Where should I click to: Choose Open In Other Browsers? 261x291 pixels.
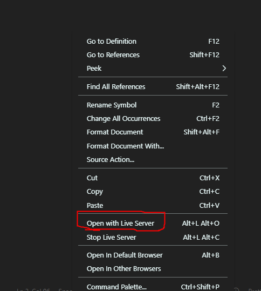tap(153, 269)
